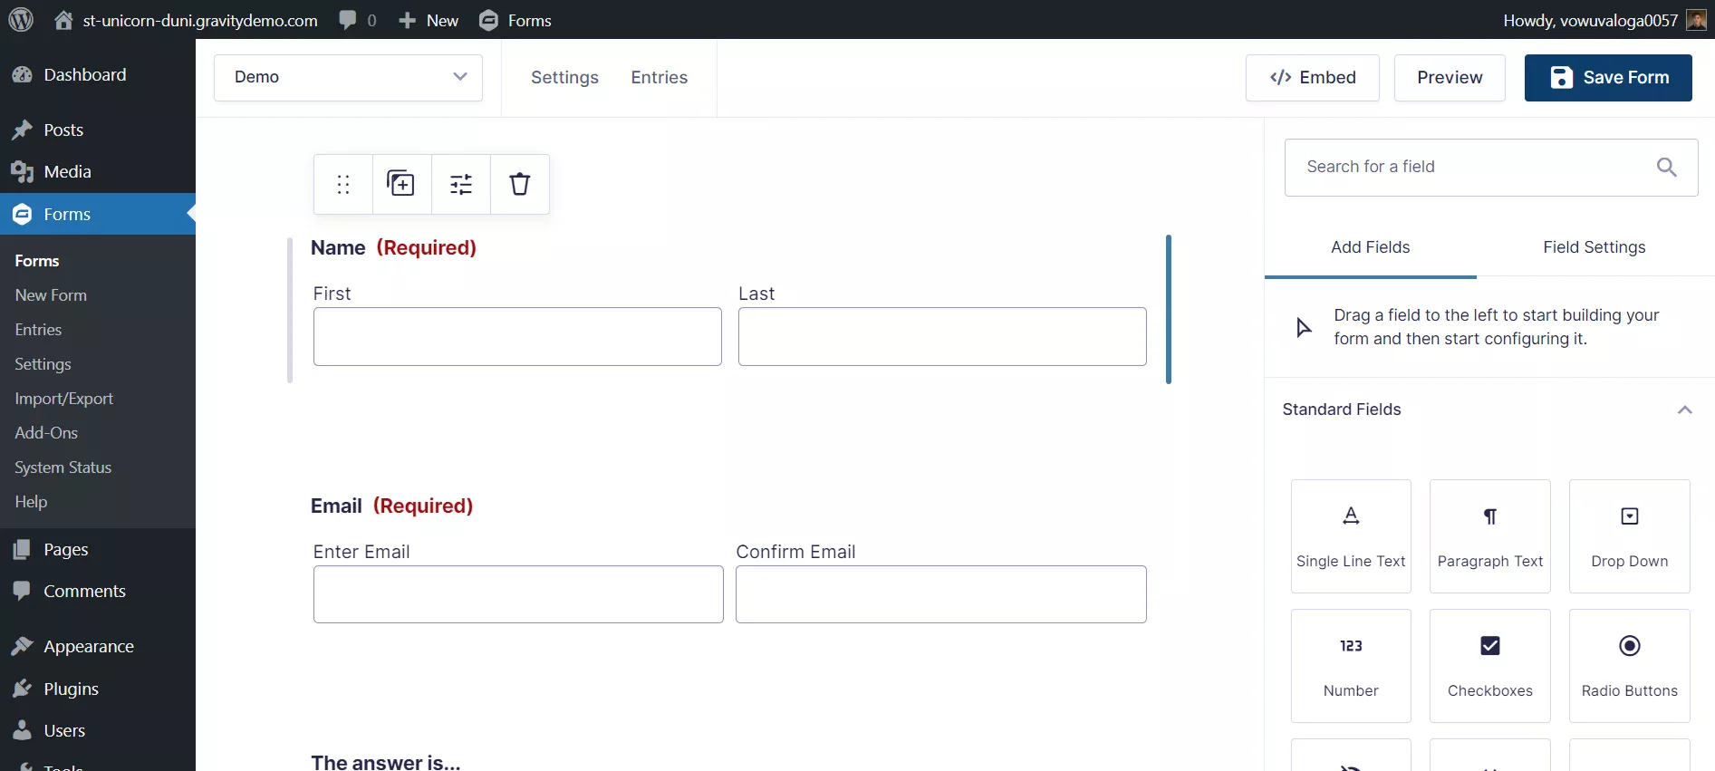Duplicate the Name field
The image size is (1715, 771).
click(x=401, y=185)
